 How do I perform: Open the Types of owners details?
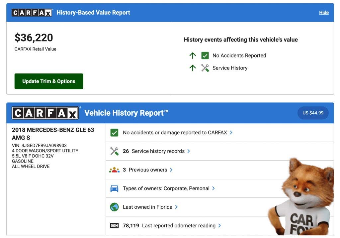click(x=213, y=188)
